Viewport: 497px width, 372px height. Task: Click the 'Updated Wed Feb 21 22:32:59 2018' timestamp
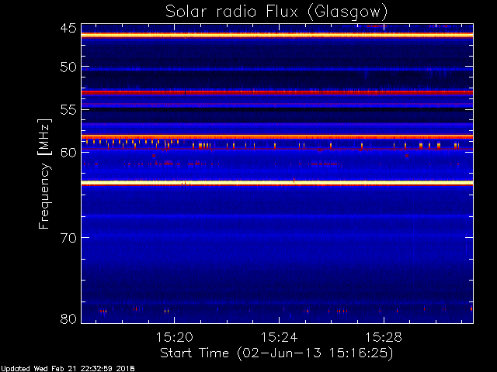68,369
